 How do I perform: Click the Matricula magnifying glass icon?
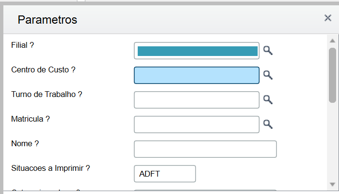click(268, 124)
